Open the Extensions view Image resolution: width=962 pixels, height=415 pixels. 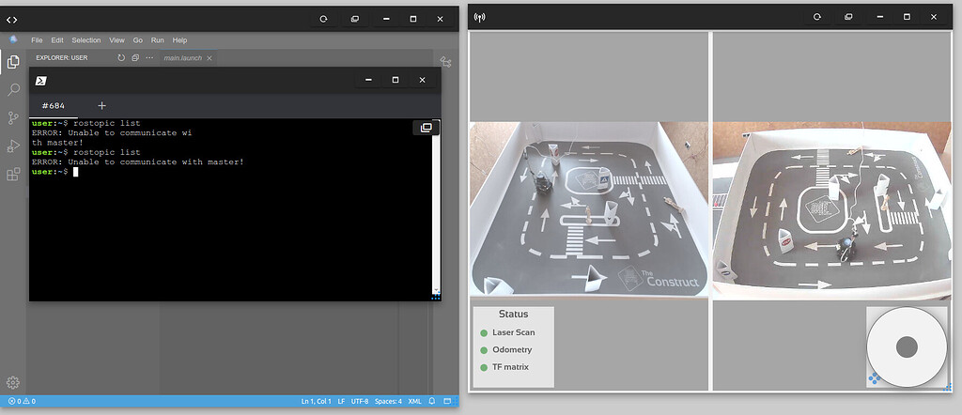tap(13, 175)
